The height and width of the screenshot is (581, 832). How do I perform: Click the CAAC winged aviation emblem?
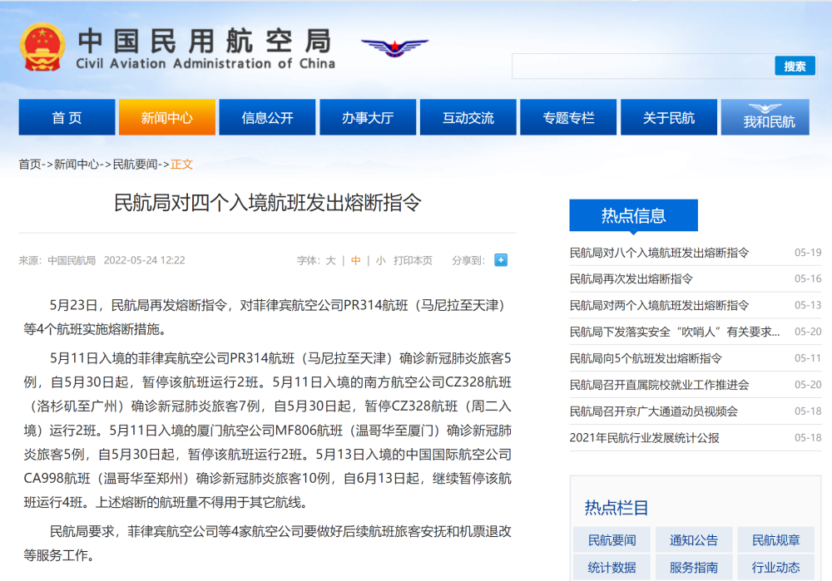tap(394, 47)
